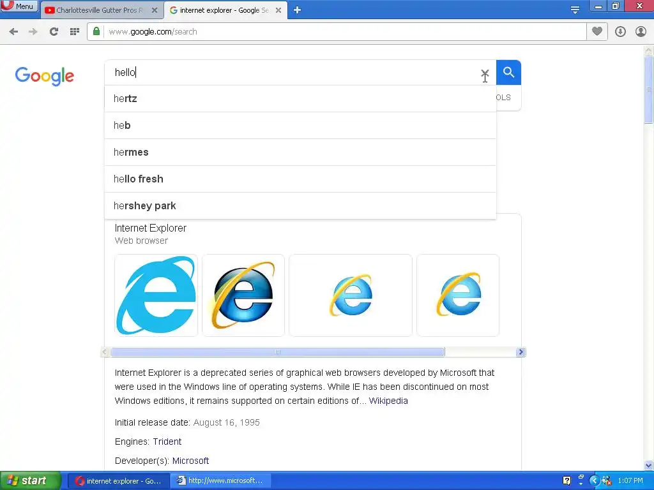Switch to internet explorer Opera taskbar button

pyautogui.click(x=118, y=481)
